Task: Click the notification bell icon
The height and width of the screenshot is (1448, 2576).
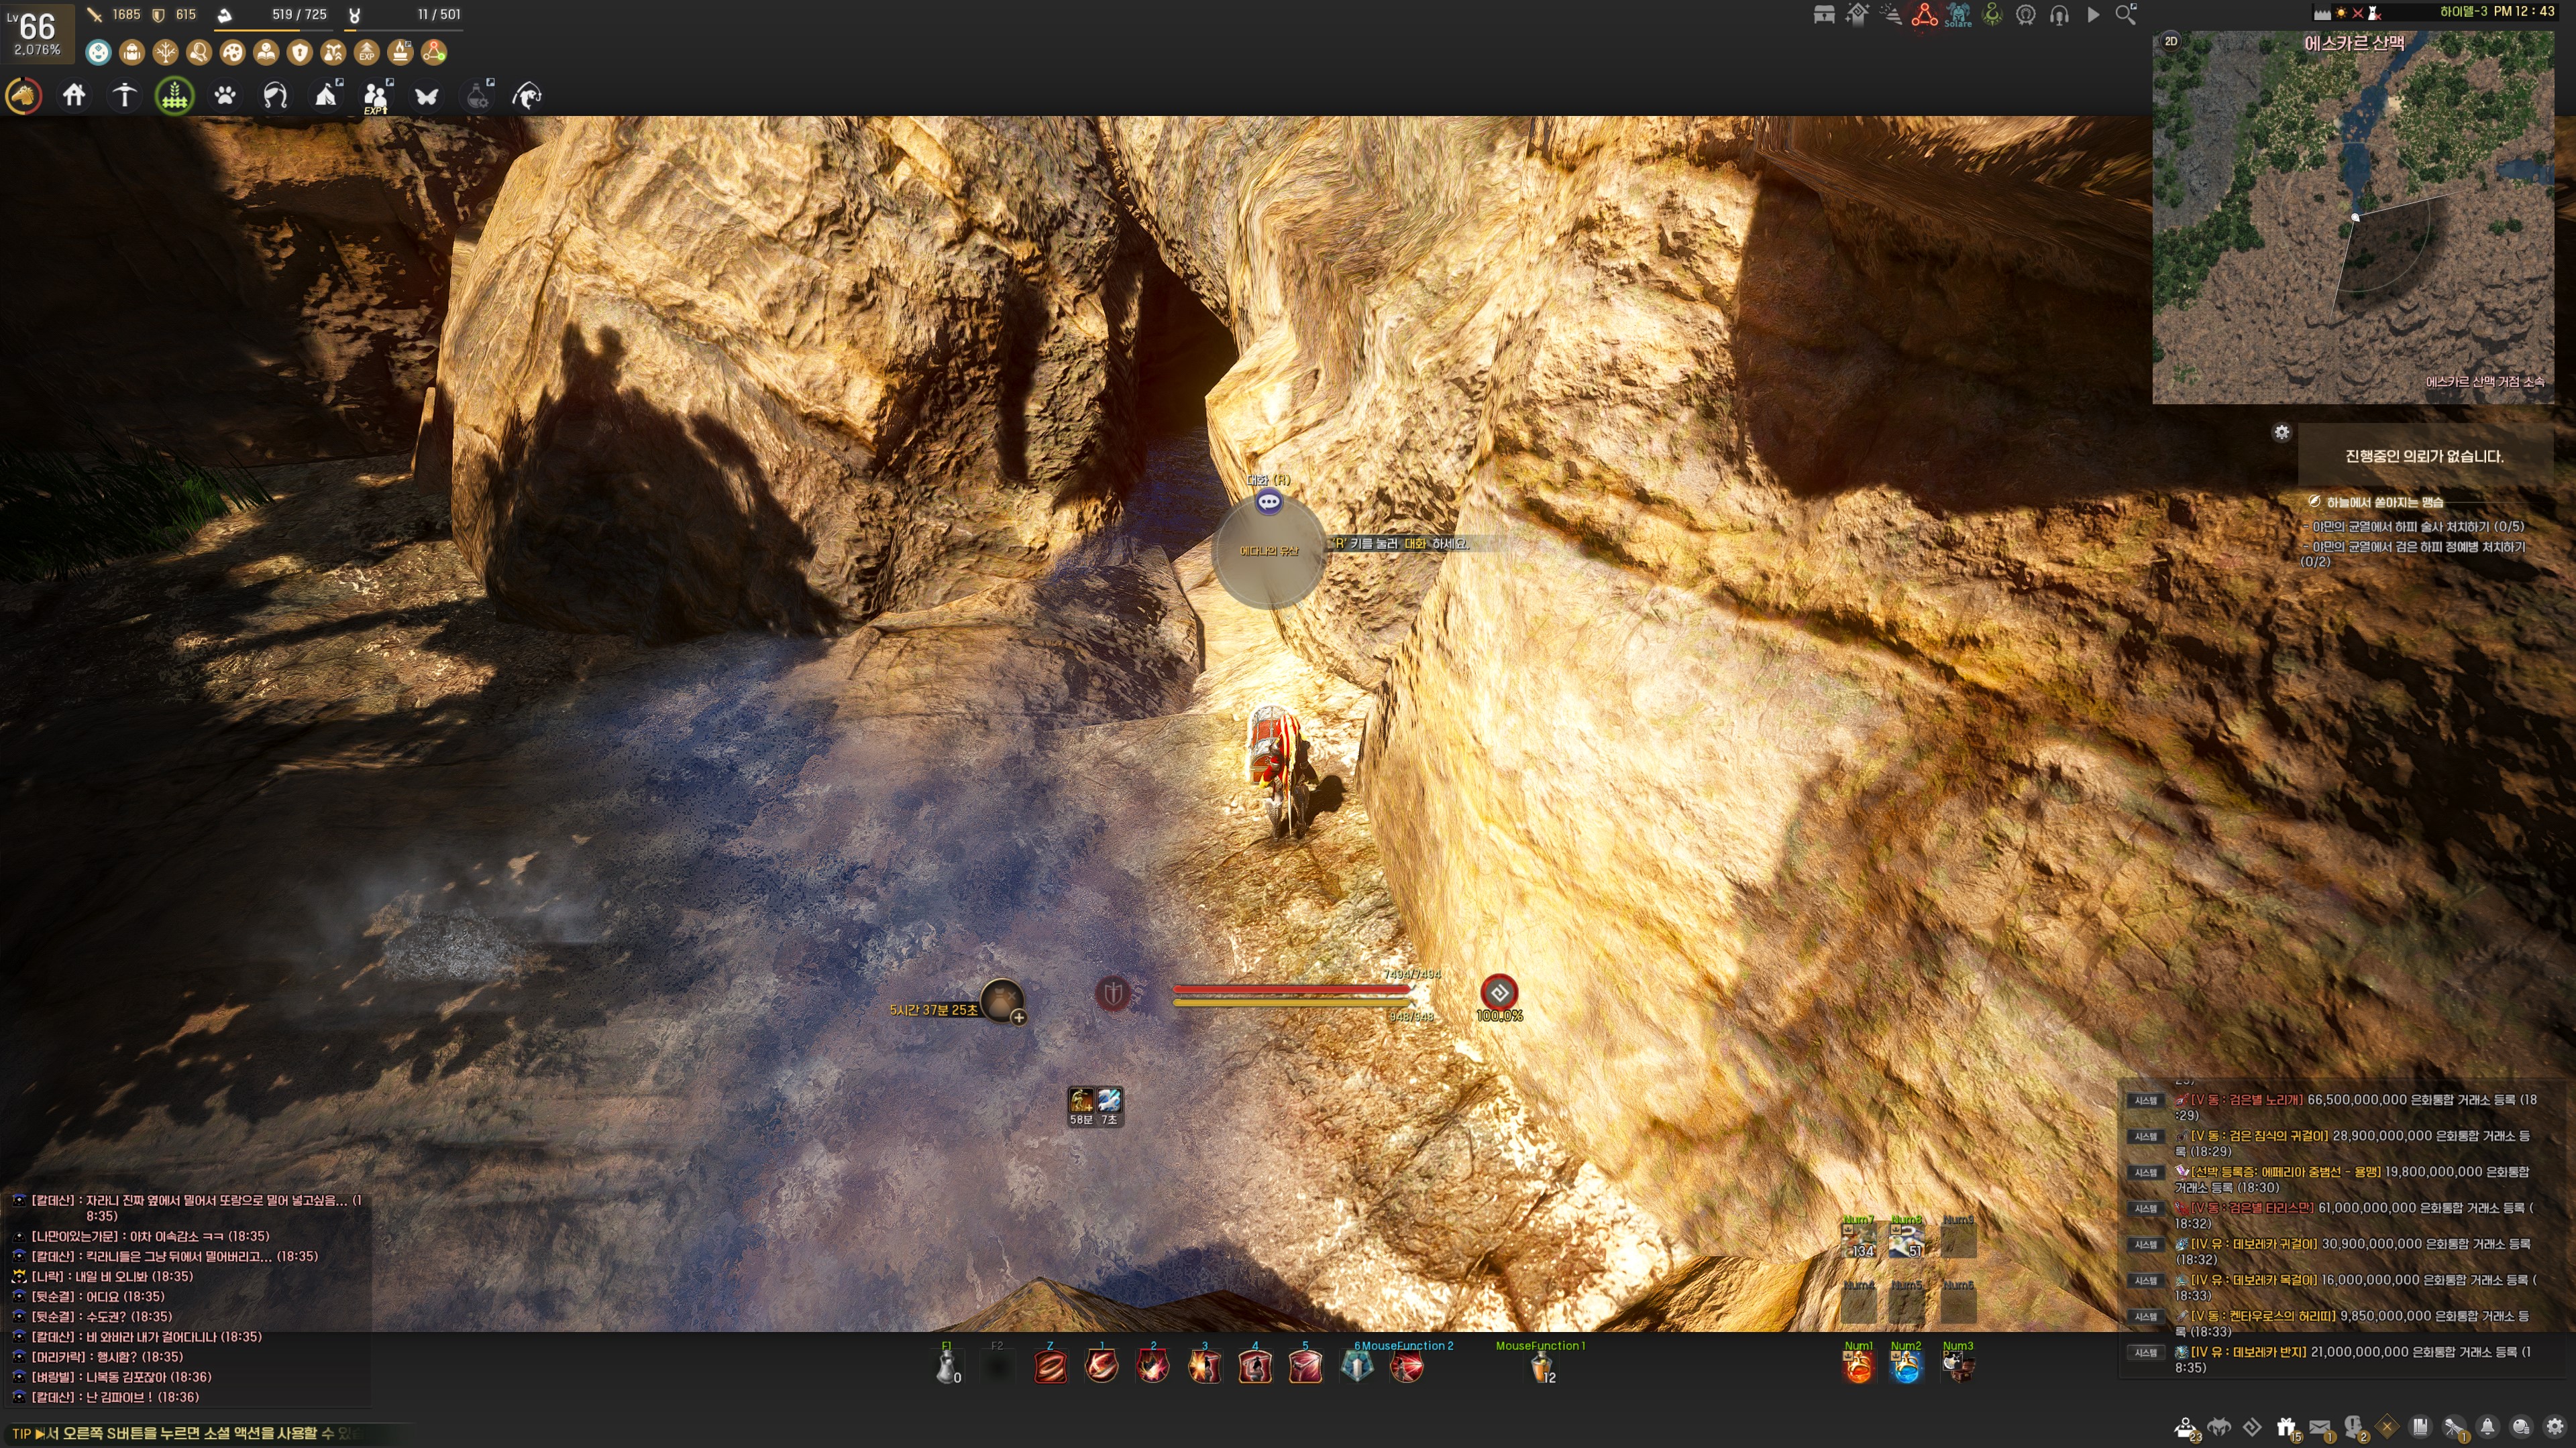Action: pos(2488,1427)
